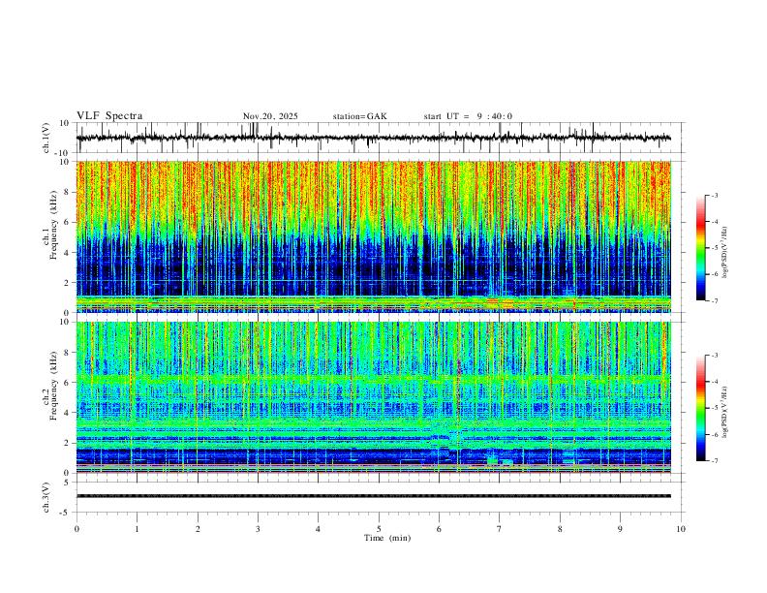This screenshot has height=593, width=767.
Task: Click the 'ch.3(V)' axis label
Action: (x=46, y=498)
